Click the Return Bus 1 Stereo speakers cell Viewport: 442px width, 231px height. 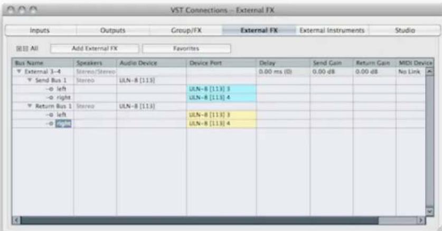95,106
